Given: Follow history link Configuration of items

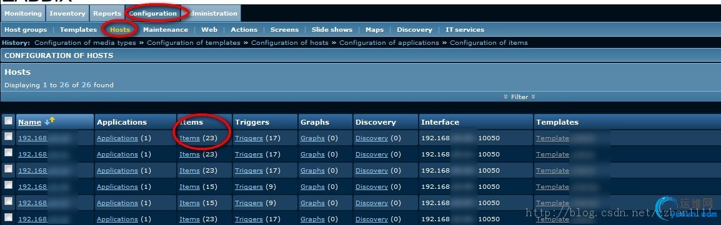Looking at the screenshot, I should point(489,42).
